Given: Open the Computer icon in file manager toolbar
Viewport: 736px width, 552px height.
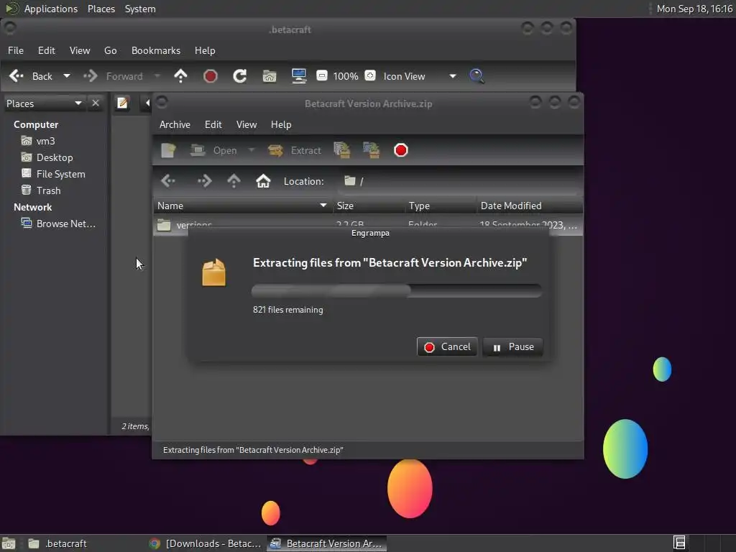Looking at the screenshot, I should click(299, 76).
